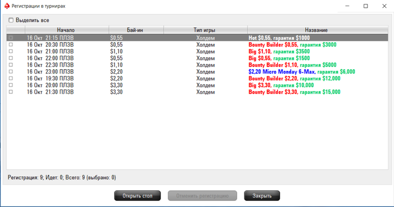Click 'Холдем' in the 19:30 row
394x207 pixels.
[x=205, y=79]
